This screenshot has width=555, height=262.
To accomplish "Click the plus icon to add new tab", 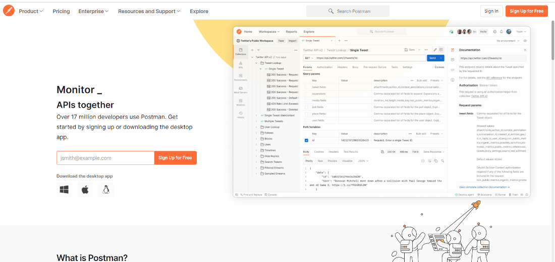I will [339, 41].
